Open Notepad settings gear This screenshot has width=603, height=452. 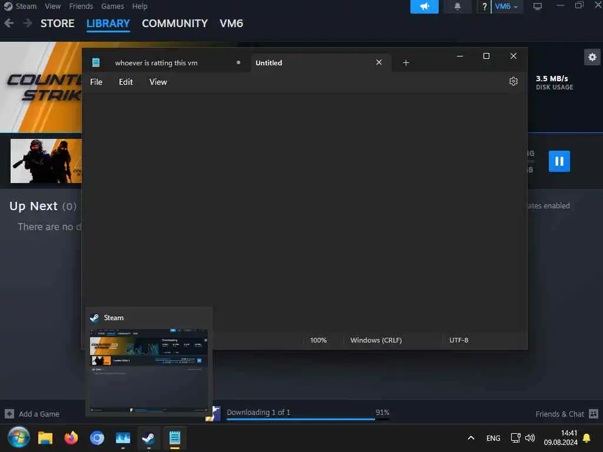coord(513,81)
